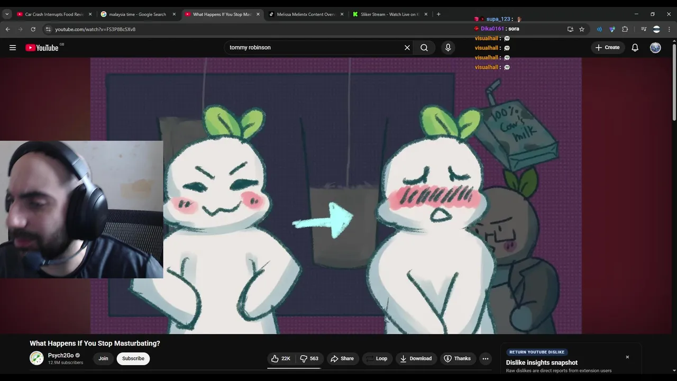Open the purple triangle lock extension
677x381 pixels.
[612, 29]
